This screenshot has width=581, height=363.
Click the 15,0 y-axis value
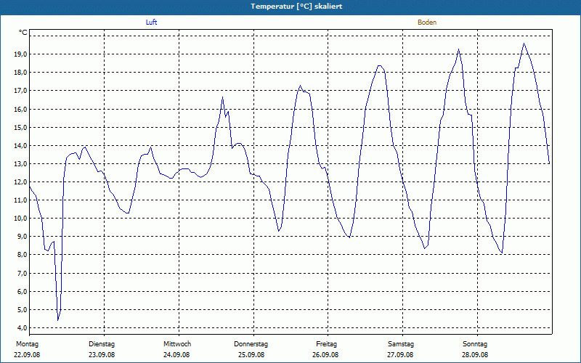(21, 128)
